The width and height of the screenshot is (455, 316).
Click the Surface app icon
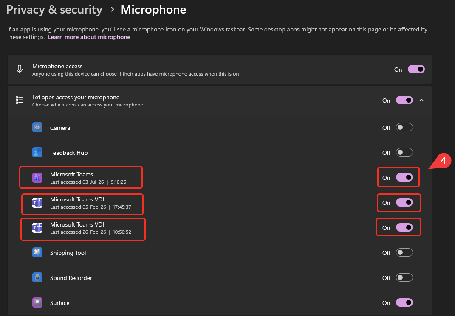[37, 303]
